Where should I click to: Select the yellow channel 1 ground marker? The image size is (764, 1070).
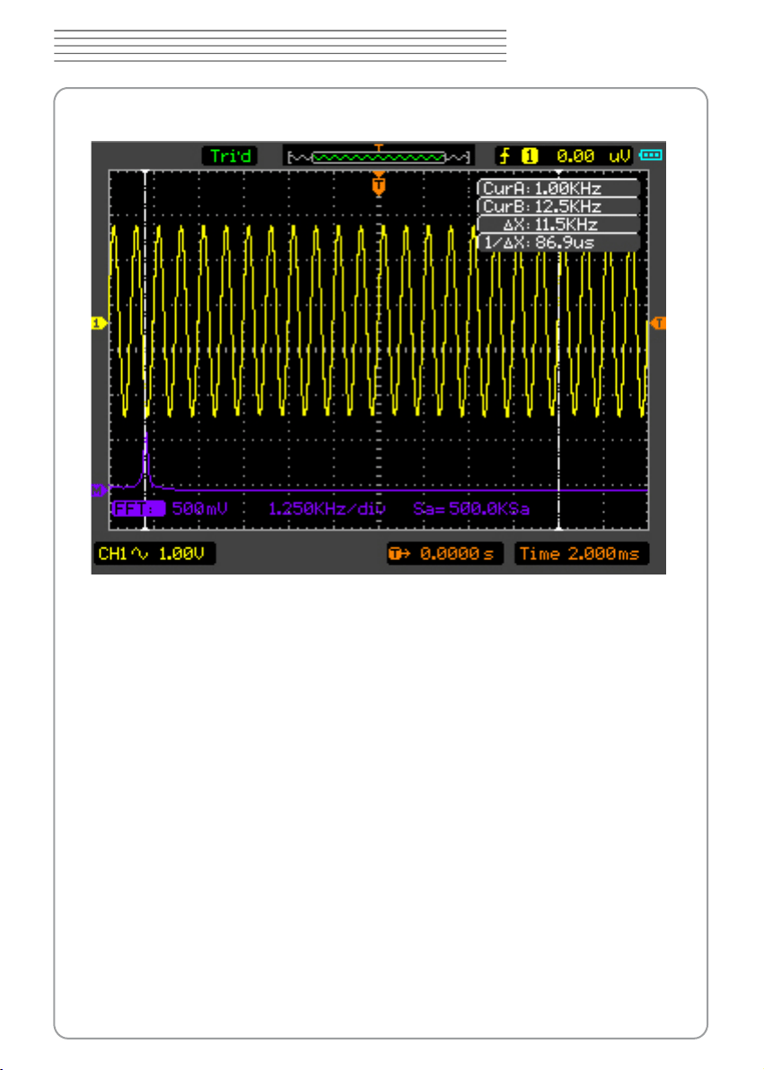(99, 323)
